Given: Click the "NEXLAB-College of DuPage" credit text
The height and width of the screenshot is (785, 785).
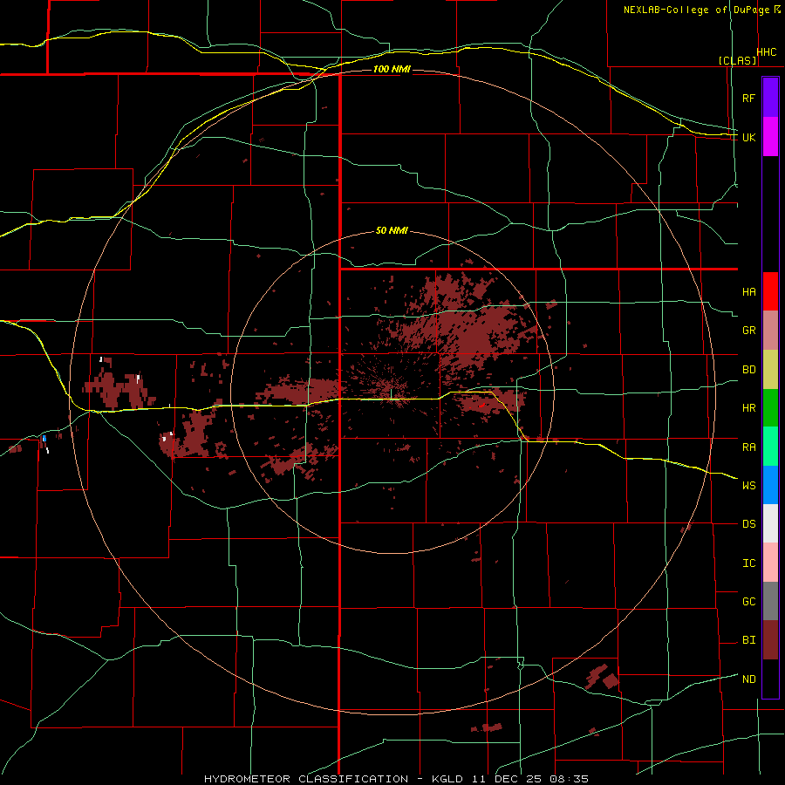Looking at the screenshot, I should (x=696, y=10).
